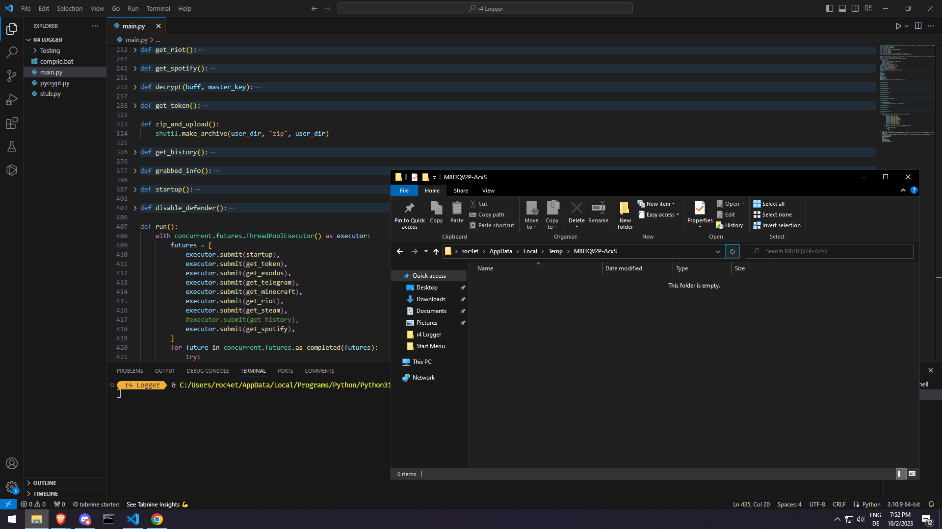
Task: Toggle primary side bar layout icon
Action: coord(830,8)
